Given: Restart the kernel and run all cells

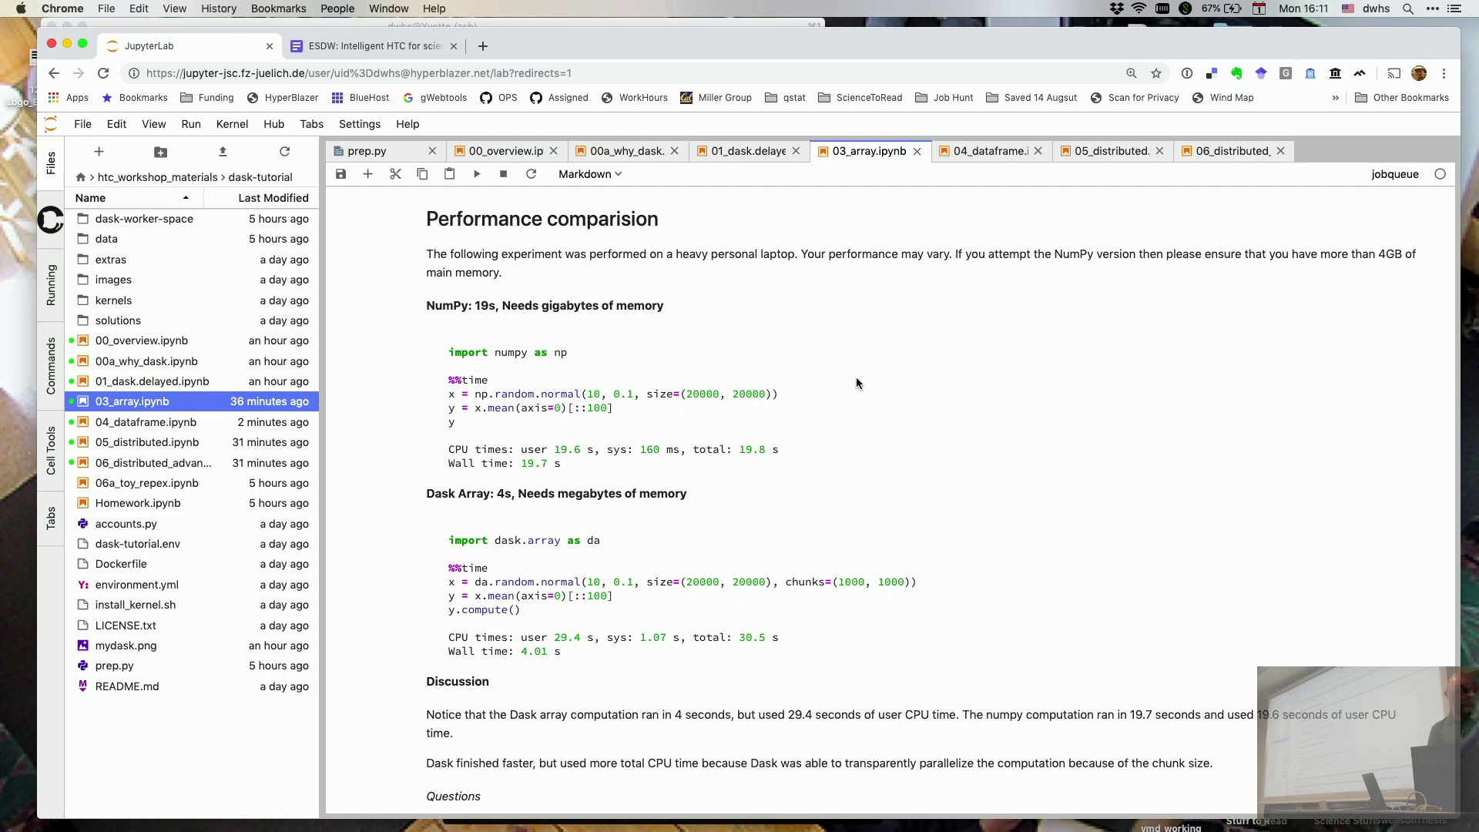Looking at the screenshot, I should click(531, 174).
